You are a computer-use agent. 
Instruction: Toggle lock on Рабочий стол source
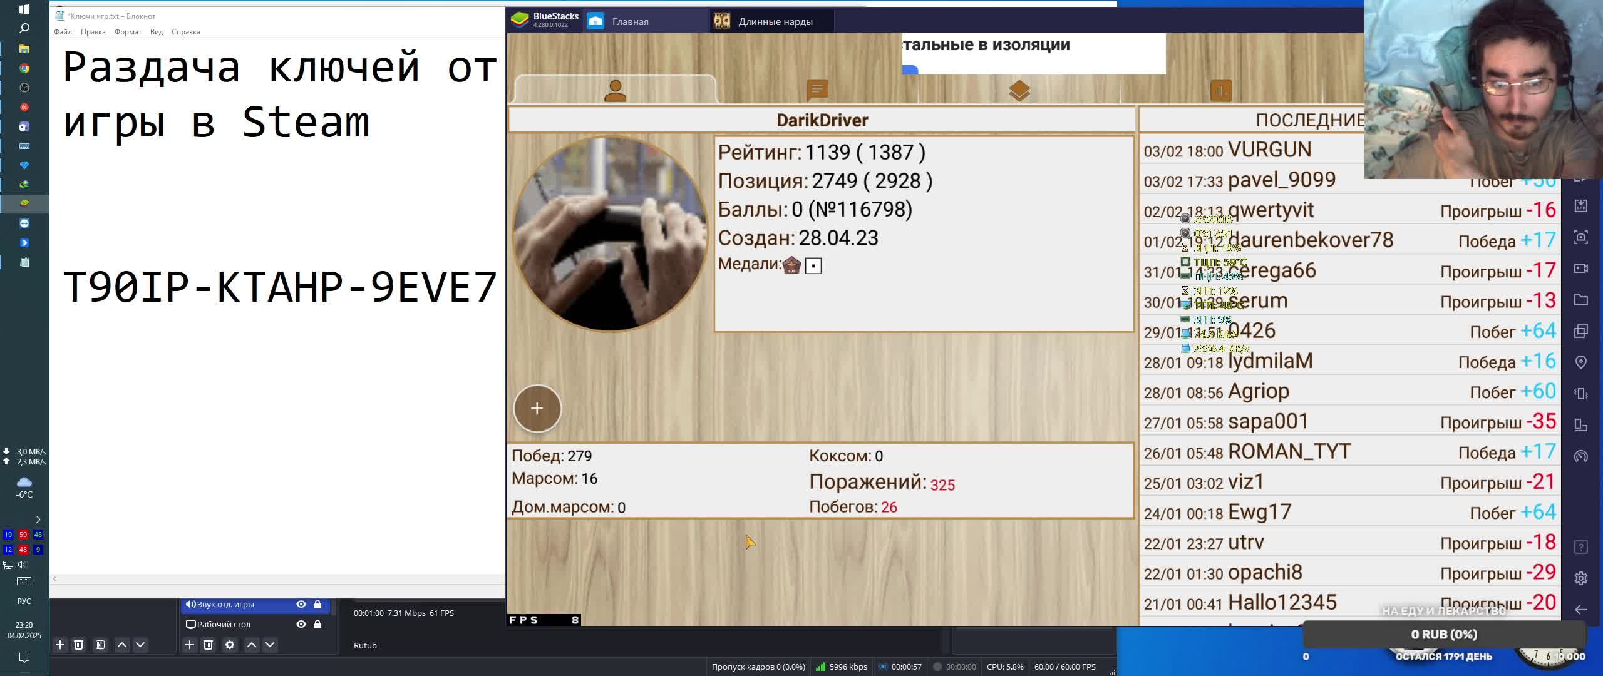[317, 624]
